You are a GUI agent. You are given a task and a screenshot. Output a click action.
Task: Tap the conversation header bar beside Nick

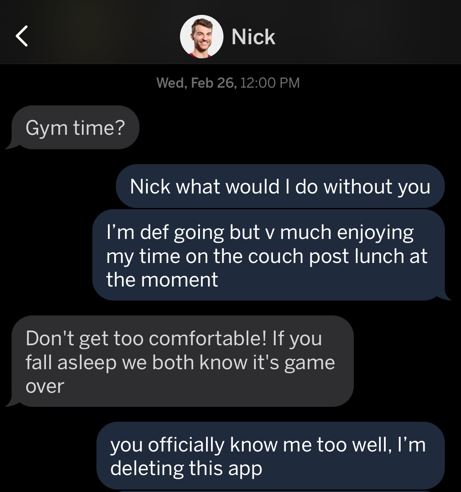(230, 32)
